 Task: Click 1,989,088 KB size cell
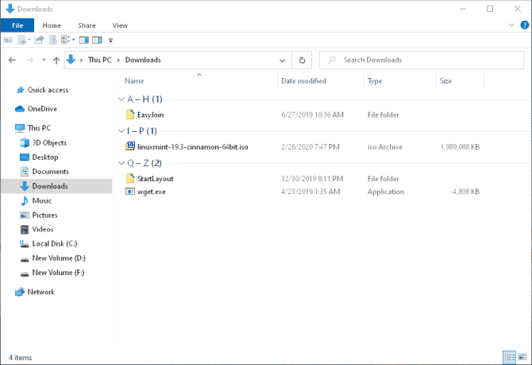coord(460,147)
